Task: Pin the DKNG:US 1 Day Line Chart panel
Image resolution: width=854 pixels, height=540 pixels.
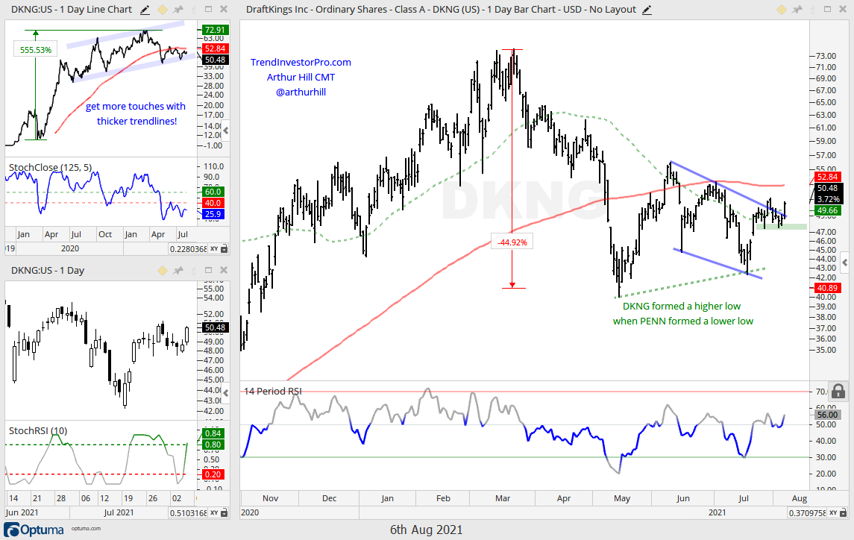Action: [178, 10]
